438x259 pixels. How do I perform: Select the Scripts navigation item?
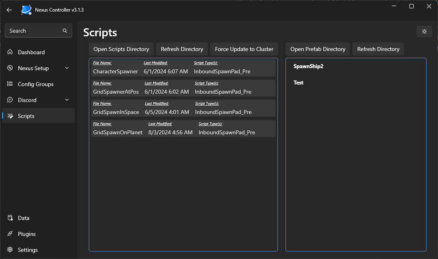[x=39, y=116]
